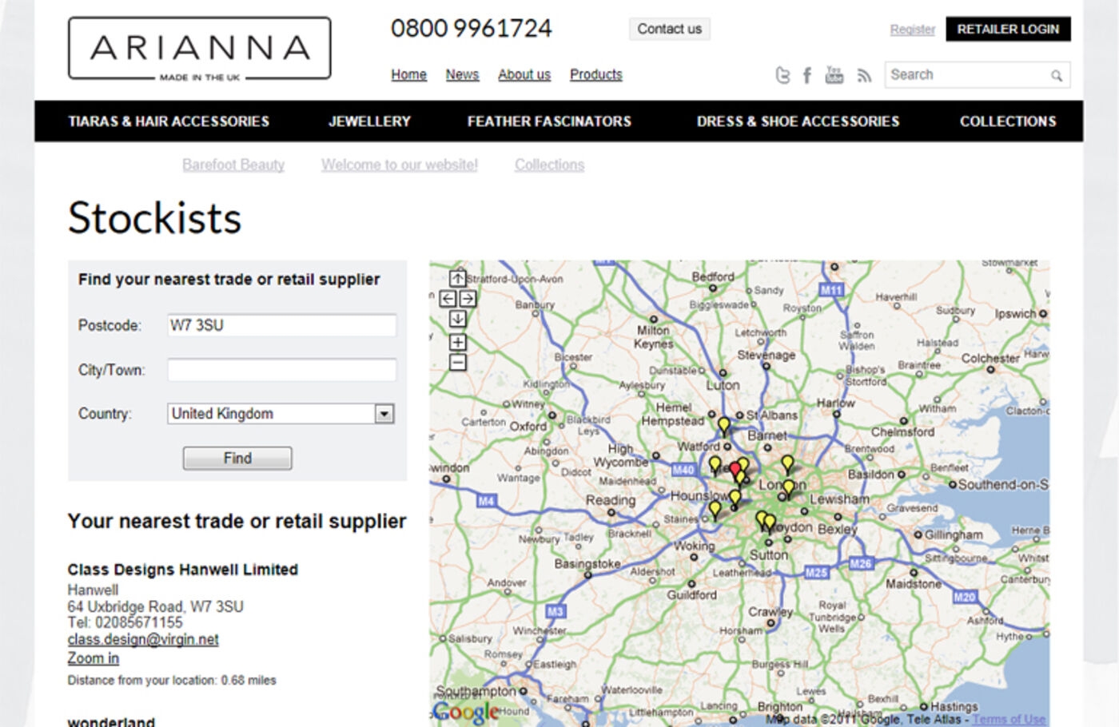Select the Jewellery menu item
Image resolution: width=1119 pixels, height=727 pixels.
click(369, 121)
